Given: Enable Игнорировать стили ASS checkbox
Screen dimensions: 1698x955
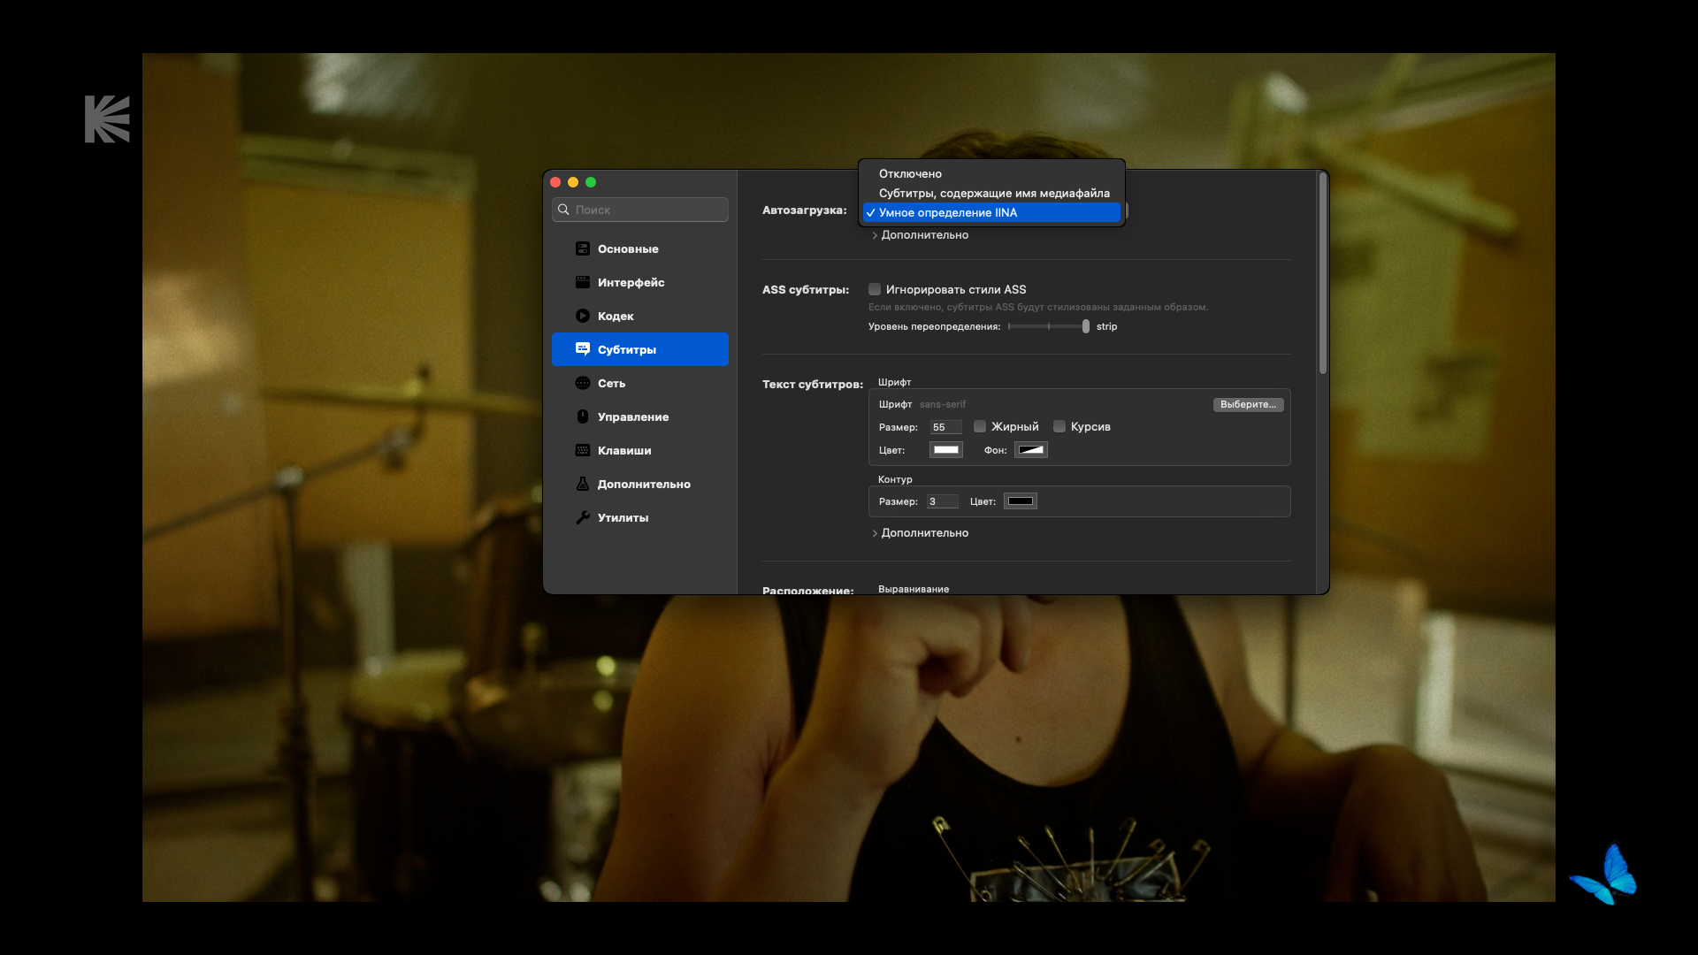Looking at the screenshot, I should tap(875, 289).
